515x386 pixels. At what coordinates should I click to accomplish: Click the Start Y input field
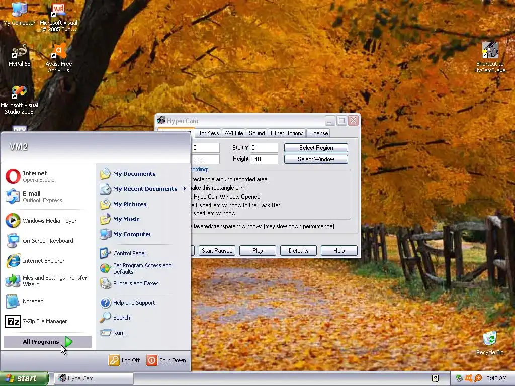pos(264,148)
